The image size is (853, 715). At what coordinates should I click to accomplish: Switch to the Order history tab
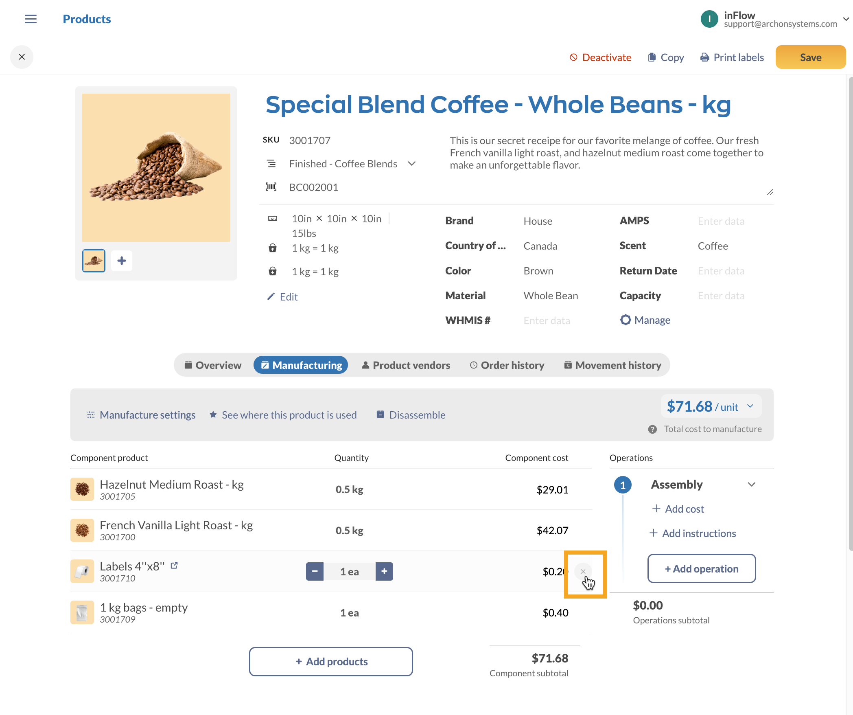(x=507, y=365)
